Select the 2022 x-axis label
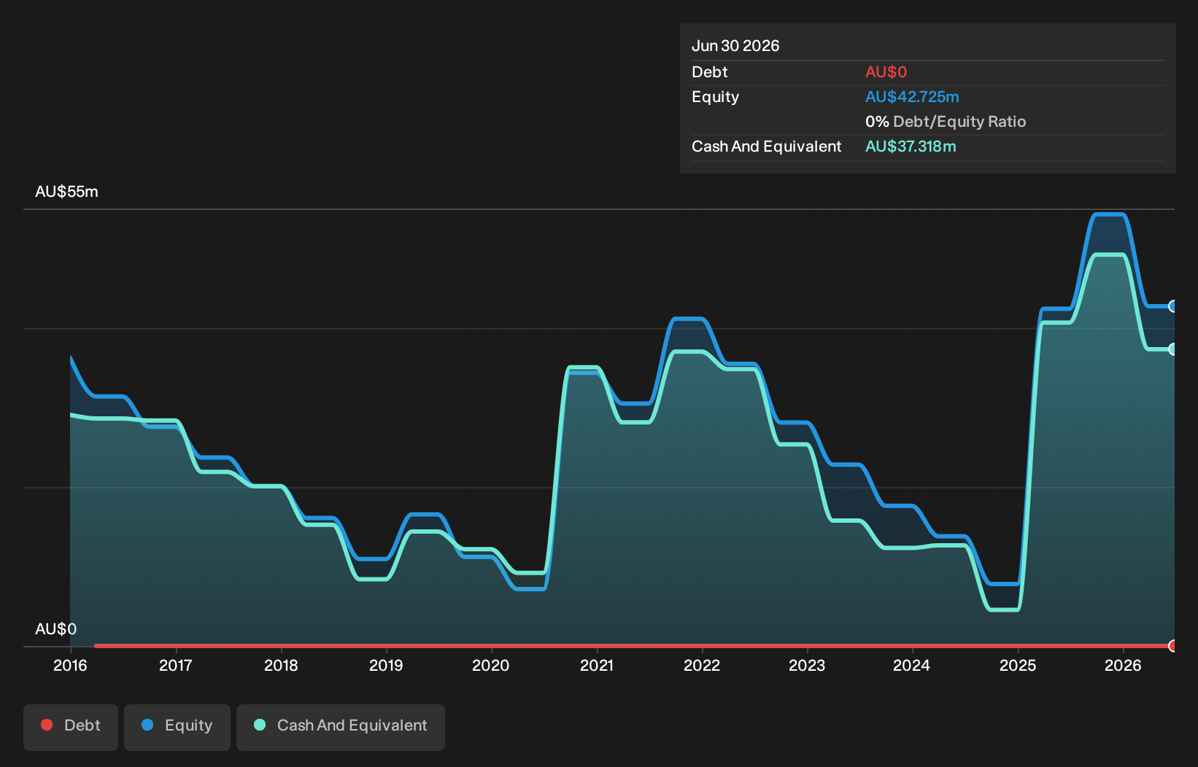Viewport: 1198px width, 767px height. click(x=702, y=665)
